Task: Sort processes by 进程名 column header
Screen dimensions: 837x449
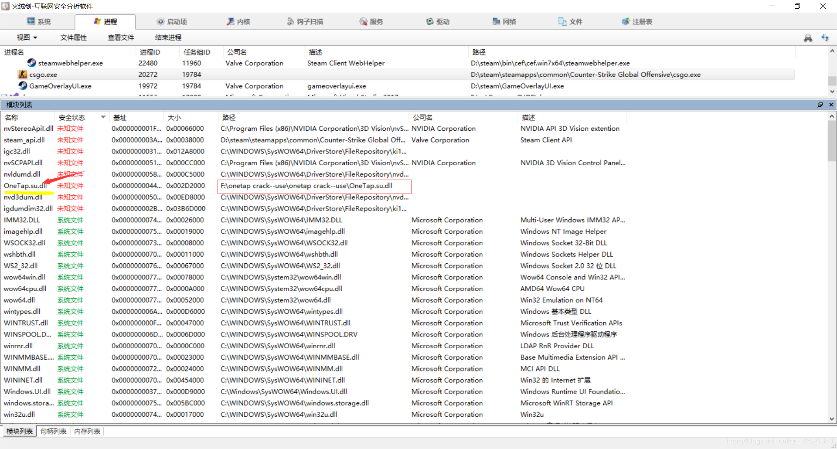Action: [68, 52]
